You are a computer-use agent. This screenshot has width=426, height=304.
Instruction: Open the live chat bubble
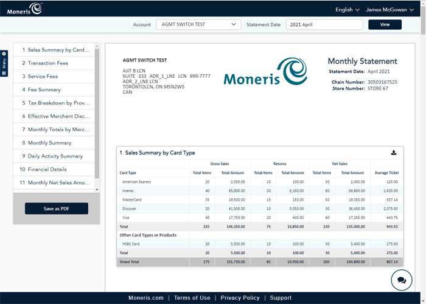click(x=402, y=280)
